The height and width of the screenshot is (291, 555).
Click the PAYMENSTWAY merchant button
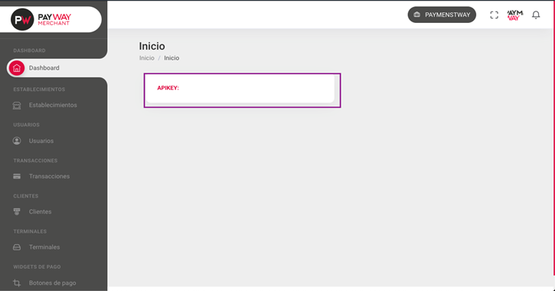442,15
